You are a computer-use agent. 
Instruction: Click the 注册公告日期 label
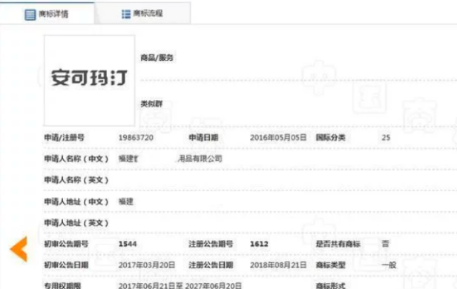tap(211, 265)
